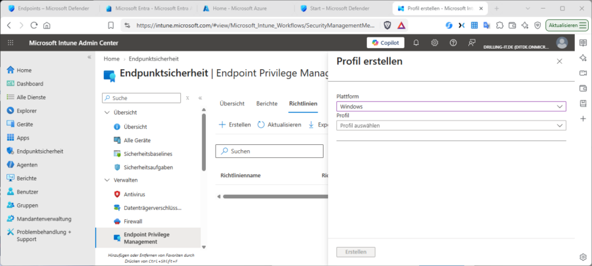Click the Suchen policy search field
This screenshot has width=592, height=266.
(269, 151)
